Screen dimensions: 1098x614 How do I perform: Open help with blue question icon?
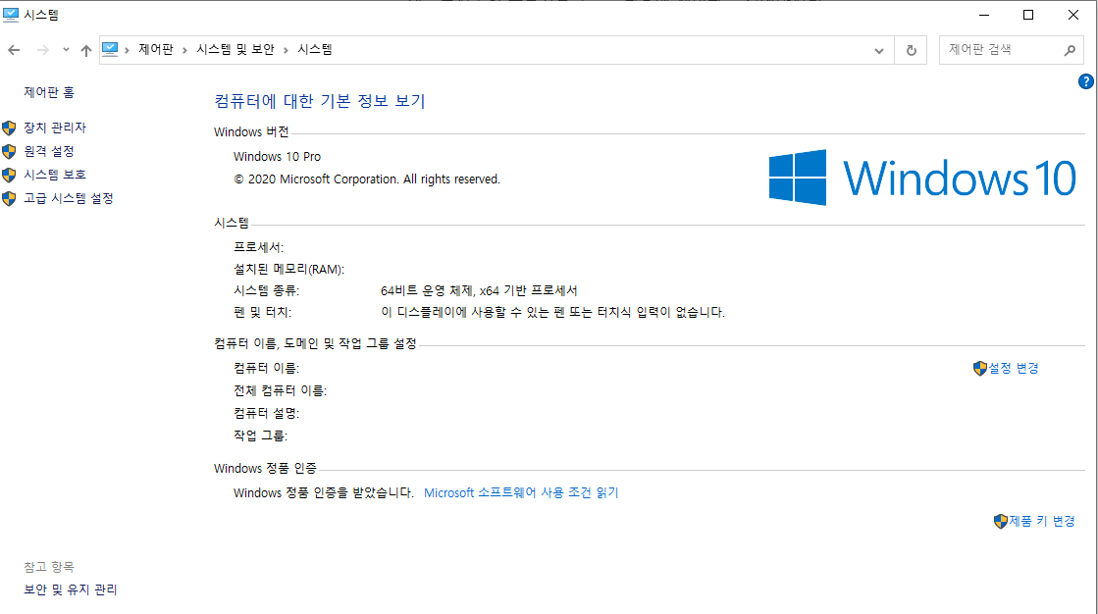point(1085,81)
